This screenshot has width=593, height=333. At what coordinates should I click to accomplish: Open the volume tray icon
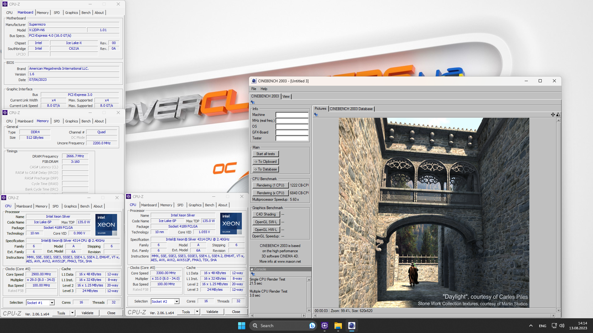(562, 326)
